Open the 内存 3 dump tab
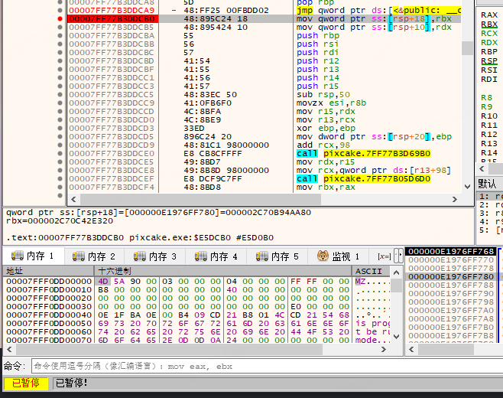The image size is (503, 398). point(155,256)
